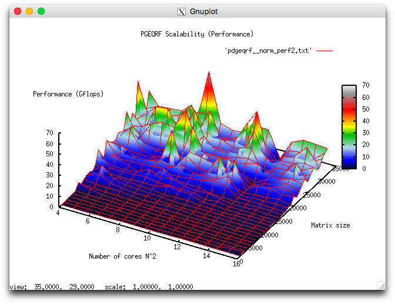Minimize the Gnuplot window with yellow button
Image resolution: width=395 pixels, height=304 pixels.
coord(29,11)
